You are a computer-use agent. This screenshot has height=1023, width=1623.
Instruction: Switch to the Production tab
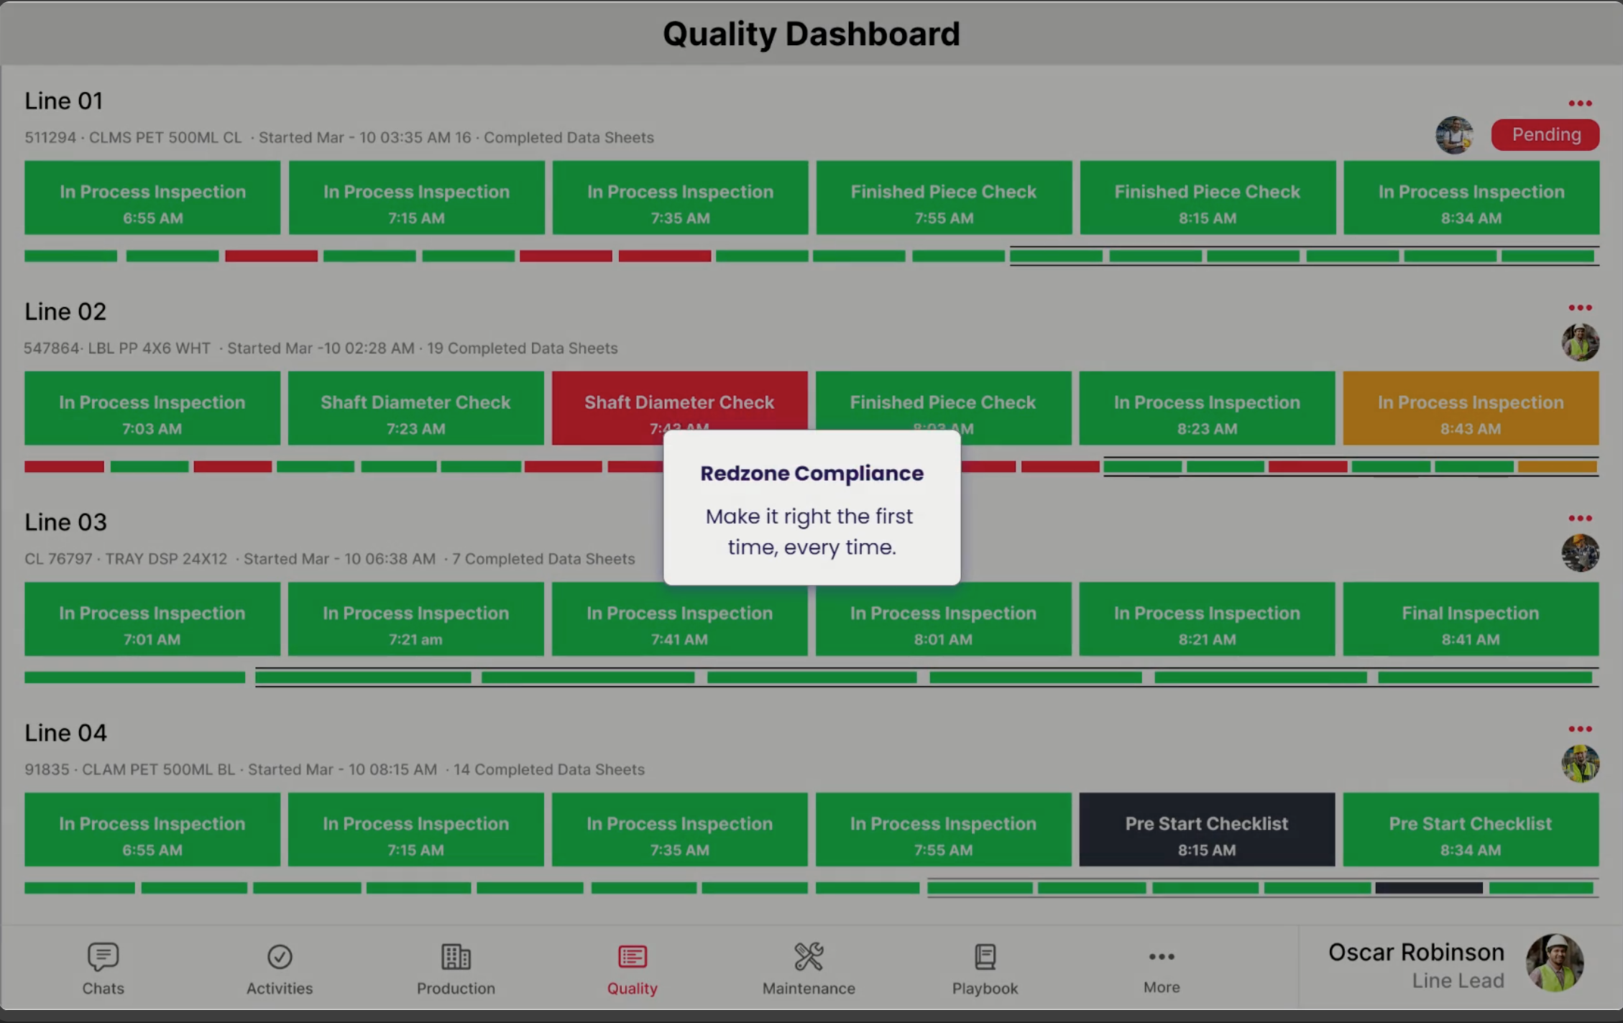coord(456,968)
